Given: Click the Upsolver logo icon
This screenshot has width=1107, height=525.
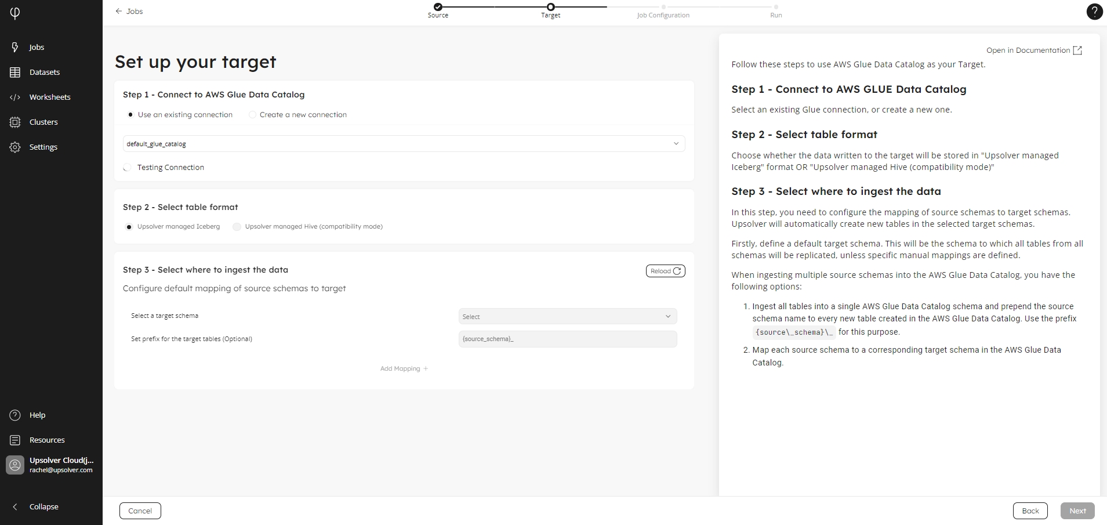Looking at the screenshot, I should 15,13.
